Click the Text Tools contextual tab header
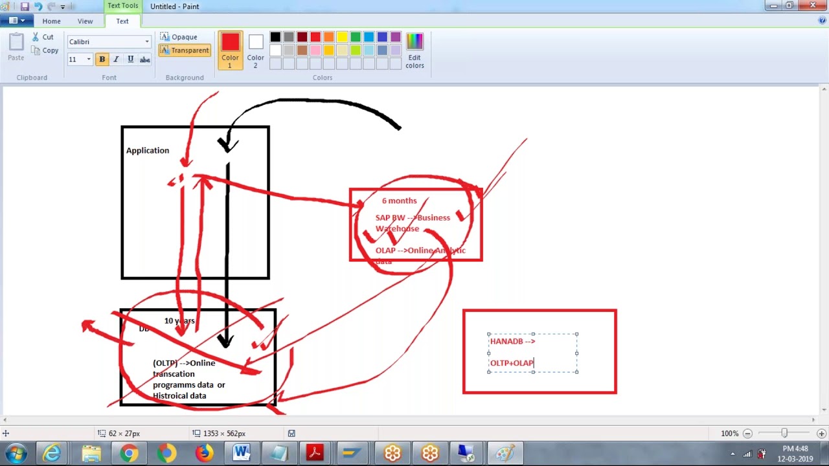Screen dimensions: 829x466 click(x=122, y=6)
